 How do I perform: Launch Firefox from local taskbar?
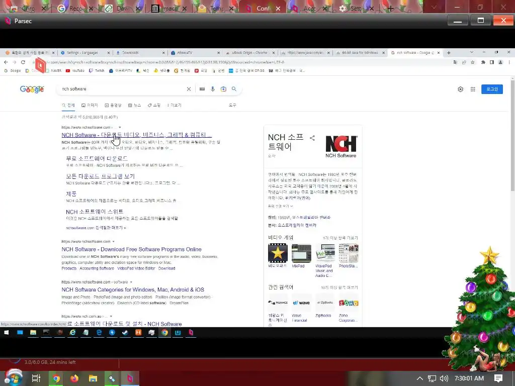pos(74,378)
